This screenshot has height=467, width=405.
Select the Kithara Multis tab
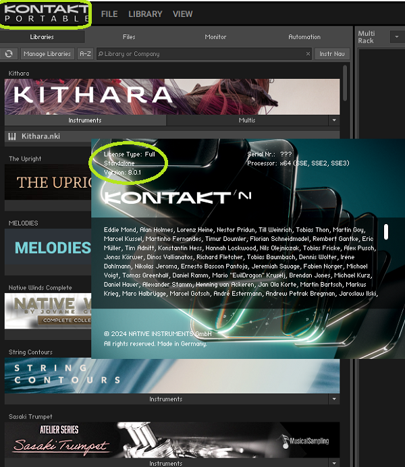247,120
